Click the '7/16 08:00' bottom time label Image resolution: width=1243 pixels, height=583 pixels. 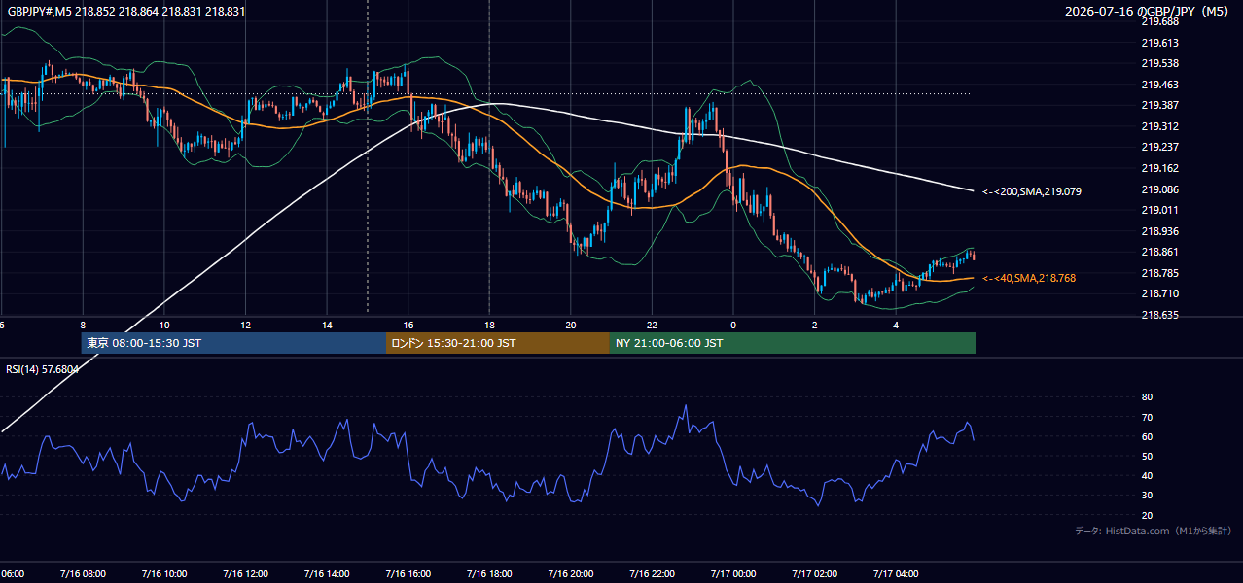[x=82, y=574]
